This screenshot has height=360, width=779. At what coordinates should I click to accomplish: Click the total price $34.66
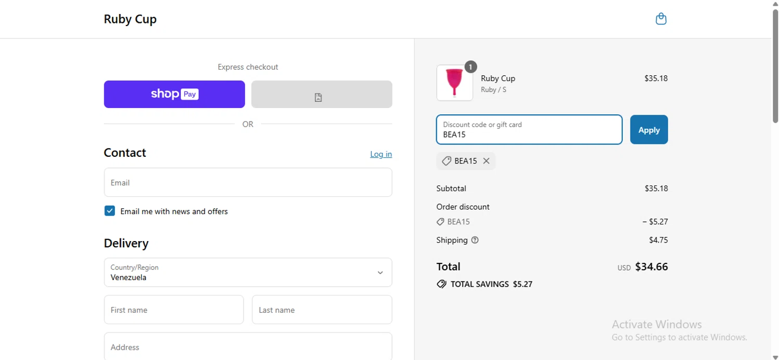pos(651,267)
